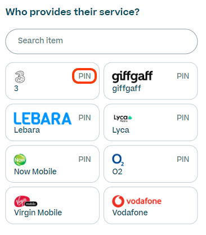
Task: Select the green Now Mobile logo
Action: click(20, 160)
